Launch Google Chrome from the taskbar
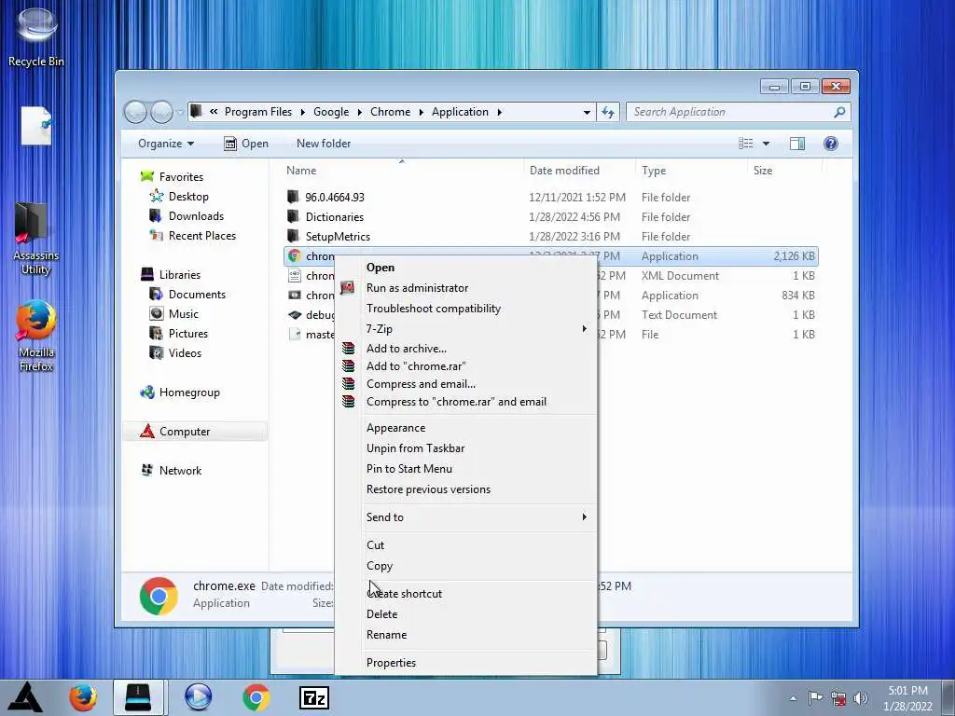 click(256, 697)
